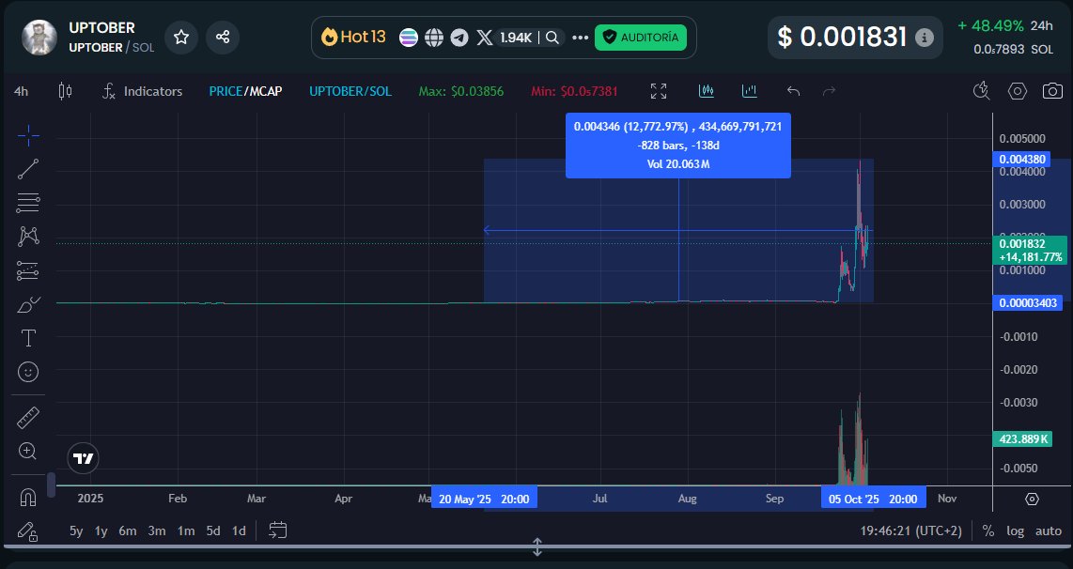
Task: Click the TradingView logo badge
Action: click(x=83, y=458)
